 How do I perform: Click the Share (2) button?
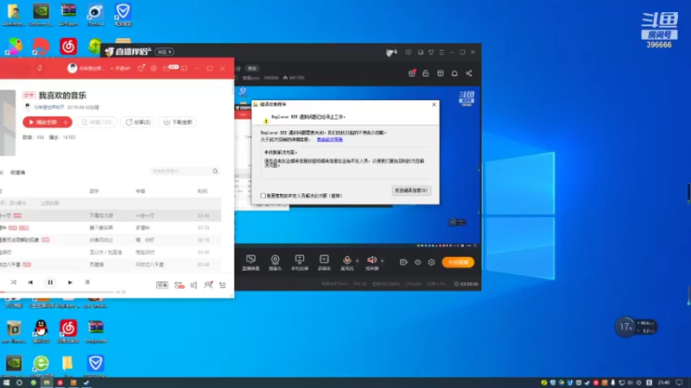[x=138, y=122]
